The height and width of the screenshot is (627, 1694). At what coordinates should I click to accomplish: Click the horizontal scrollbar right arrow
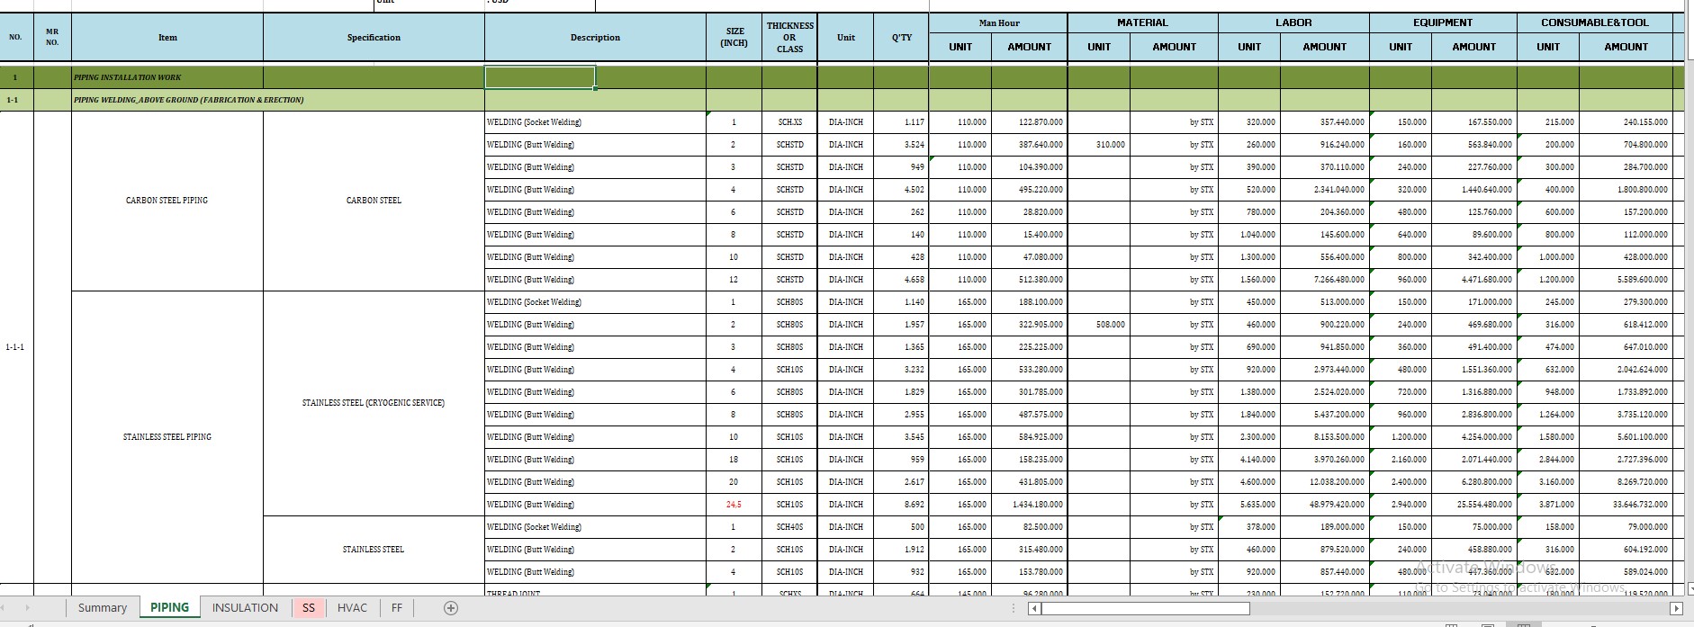pyautogui.click(x=1675, y=609)
